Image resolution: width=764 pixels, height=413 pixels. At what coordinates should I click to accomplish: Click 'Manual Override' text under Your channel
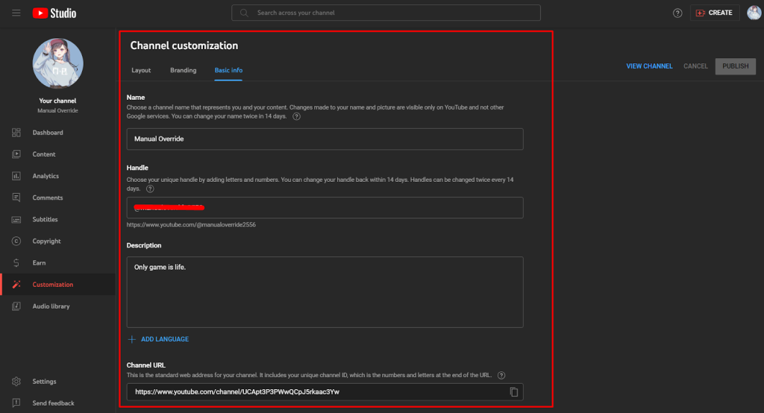[x=57, y=110]
